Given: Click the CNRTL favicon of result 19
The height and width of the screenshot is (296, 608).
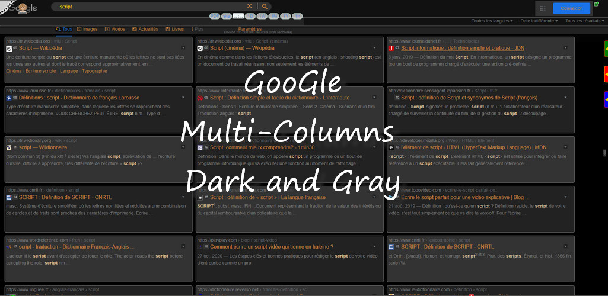Looking at the screenshot, I should point(391,247).
